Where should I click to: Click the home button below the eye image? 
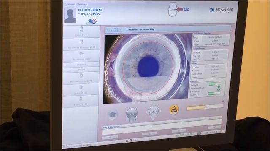point(113,115)
